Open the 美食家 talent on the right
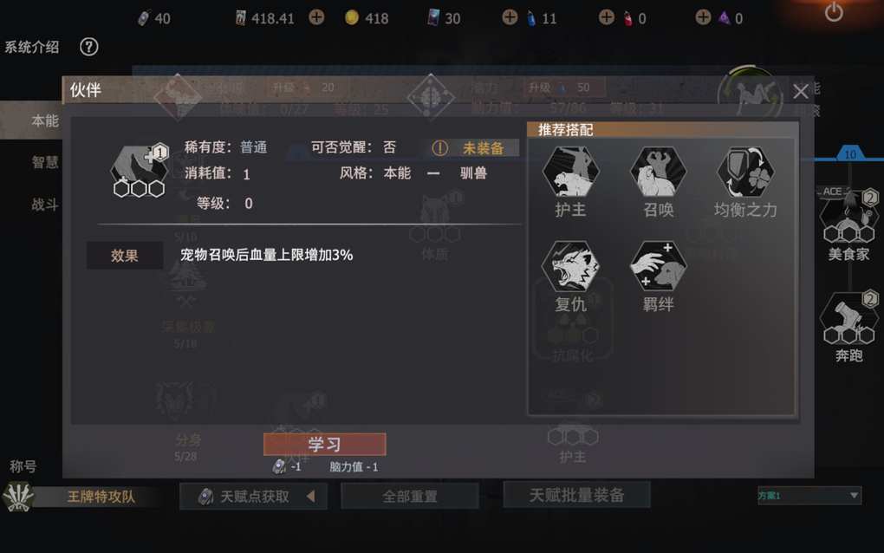 848,222
